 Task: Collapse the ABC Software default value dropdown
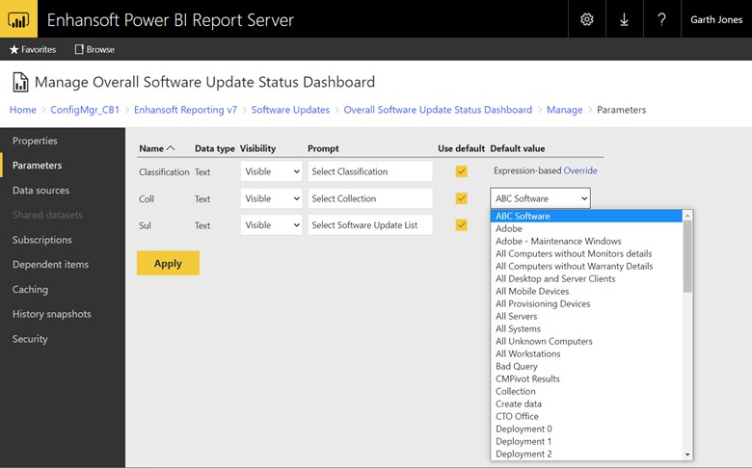pyautogui.click(x=540, y=198)
